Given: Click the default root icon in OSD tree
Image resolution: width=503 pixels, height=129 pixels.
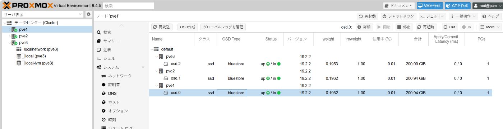Looking at the screenshot, I should (x=156, y=49).
